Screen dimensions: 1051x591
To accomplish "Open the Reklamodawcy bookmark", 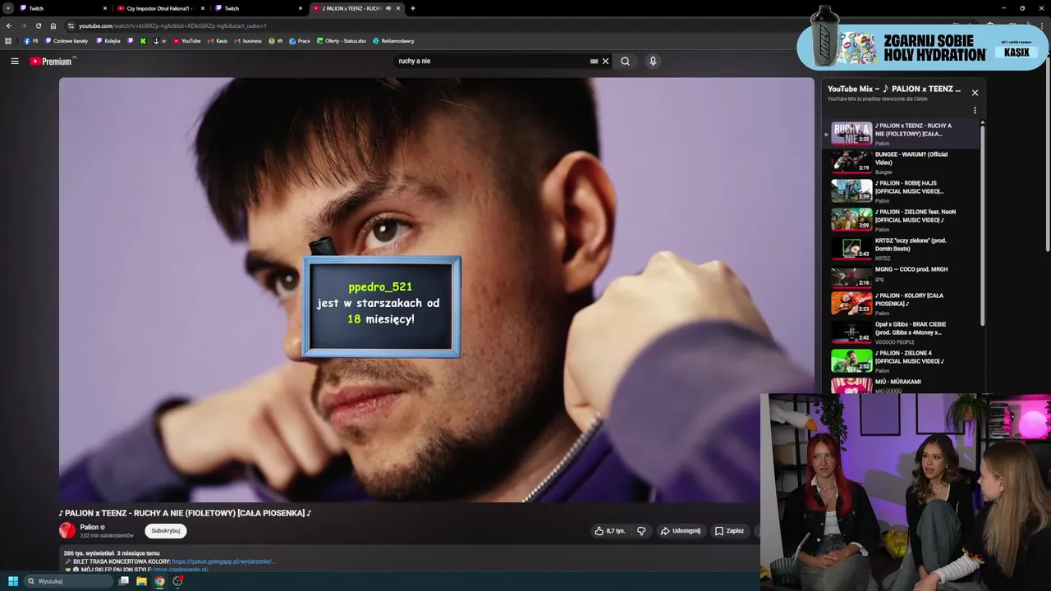I will (393, 41).
